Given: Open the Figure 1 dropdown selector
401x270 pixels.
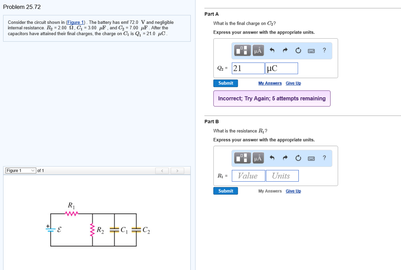Looking at the screenshot, I should point(20,170).
